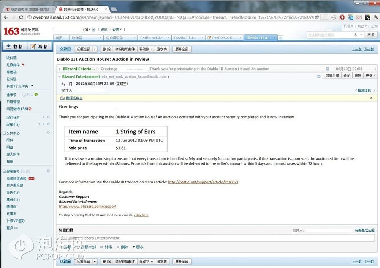Viewport: 380px width, 268px height.
Task: Go back using the browser back arrow
Action: pyautogui.click(x=6, y=17)
